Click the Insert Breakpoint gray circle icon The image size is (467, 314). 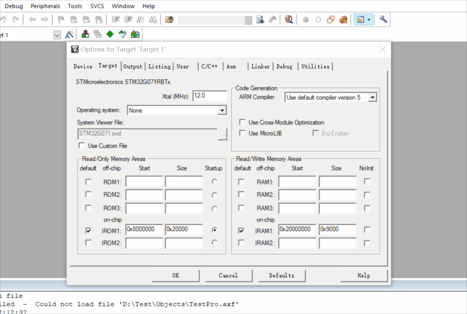coord(306,19)
